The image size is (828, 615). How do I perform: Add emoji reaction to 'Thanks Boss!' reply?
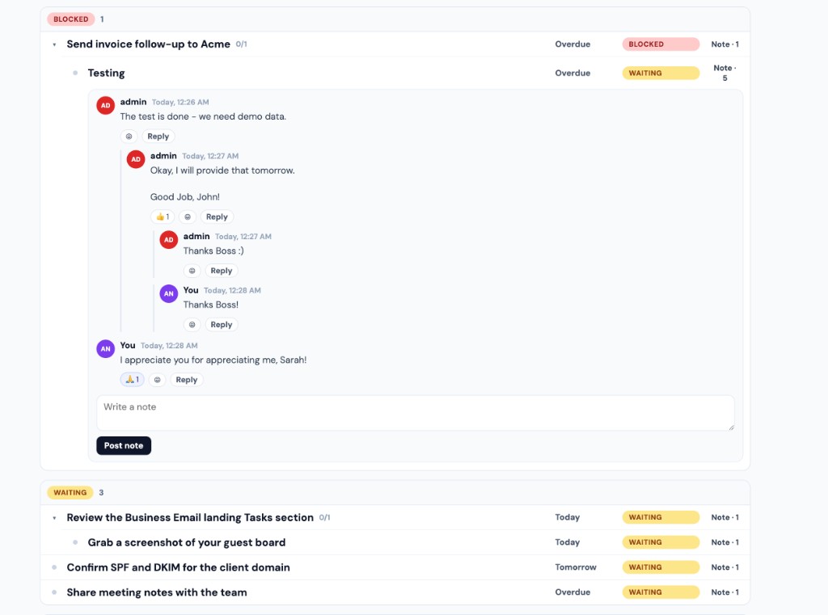pos(192,325)
